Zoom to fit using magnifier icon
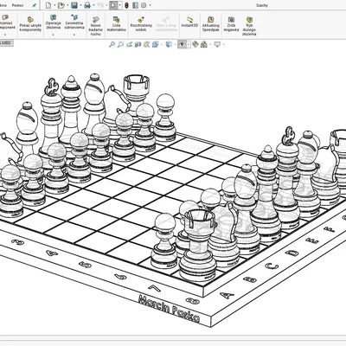Viewport: 346px width, 346px height. tap(112, 44)
